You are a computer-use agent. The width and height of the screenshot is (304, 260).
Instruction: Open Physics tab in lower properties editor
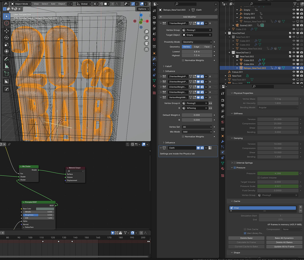[x=223, y=152]
